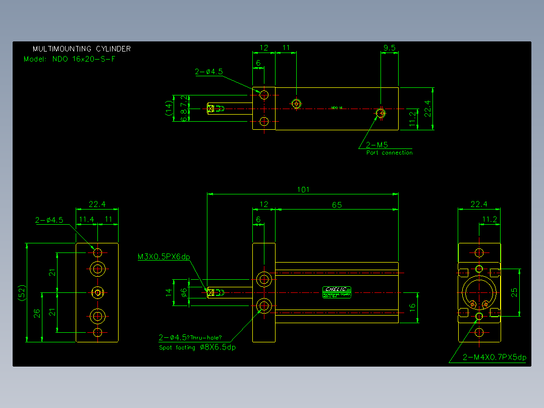Select the M3X0.5PX6dp thread callout
The width and height of the screenshot is (544, 408).
(164, 257)
